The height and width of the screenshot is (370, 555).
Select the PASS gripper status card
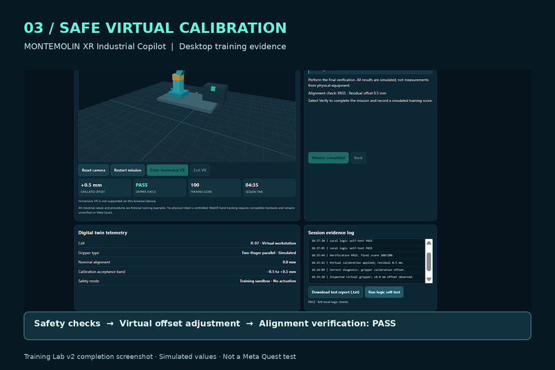tap(159, 187)
